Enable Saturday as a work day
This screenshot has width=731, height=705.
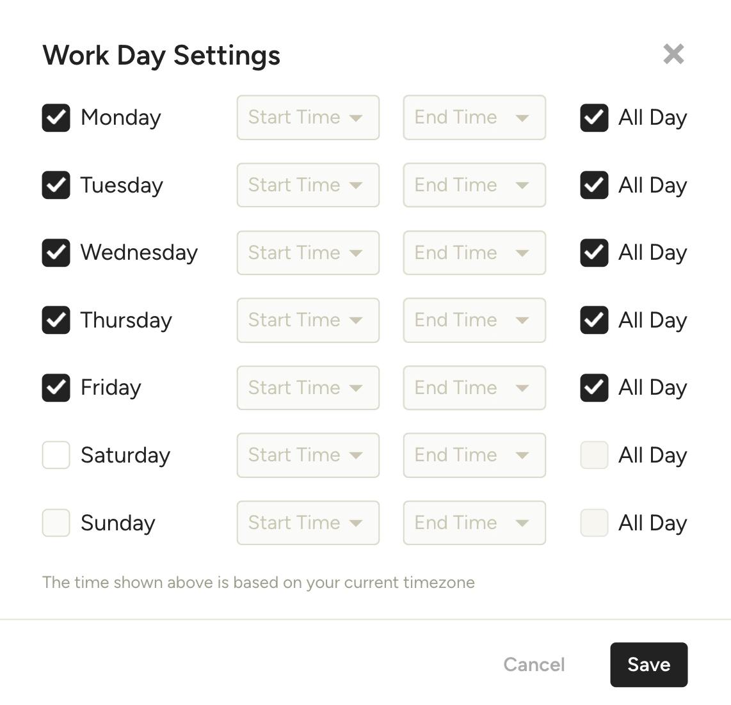pos(56,455)
